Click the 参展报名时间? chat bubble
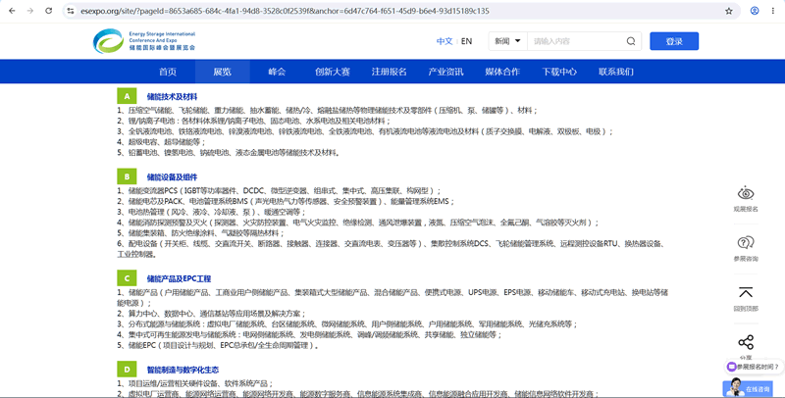The height and width of the screenshot is (398, 785). tap(753, 367)
